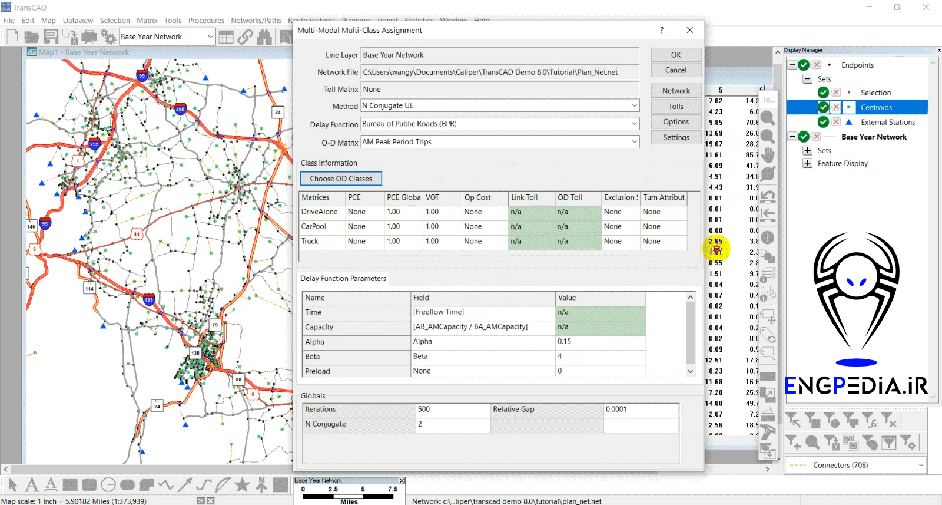The height and width of the screenshot is (505, 942).
Task: Select the pan hand tool
Action: 768,156
